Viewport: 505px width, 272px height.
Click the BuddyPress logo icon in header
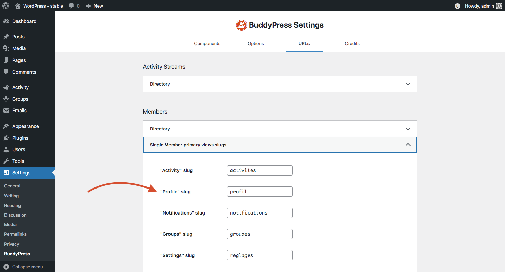point(241,25)
